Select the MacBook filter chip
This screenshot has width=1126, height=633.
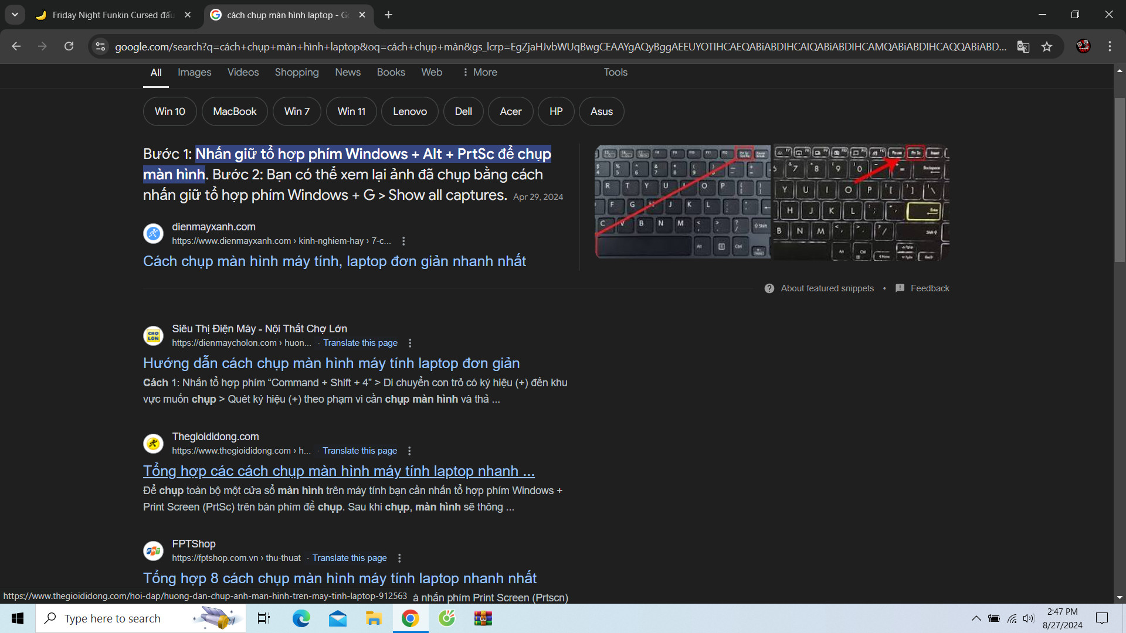235,111
